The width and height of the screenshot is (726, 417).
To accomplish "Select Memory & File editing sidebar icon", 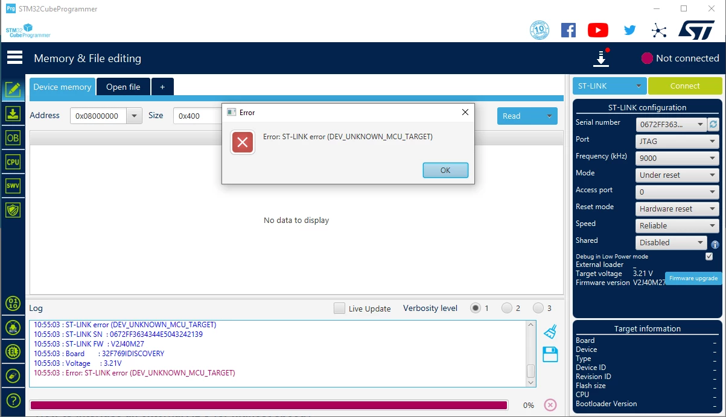I will (13, 90).
